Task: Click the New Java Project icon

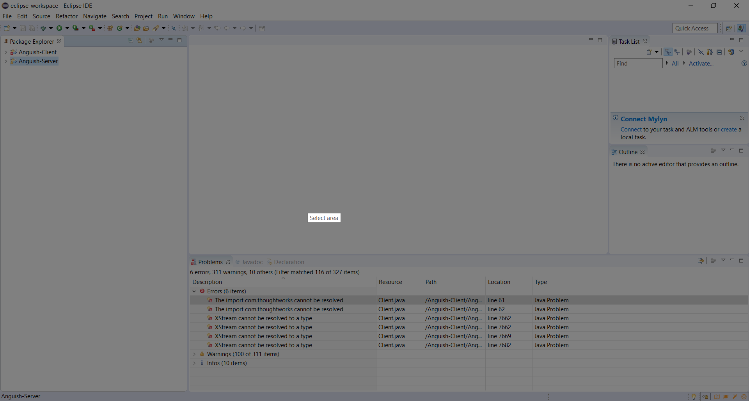Action: click(110, 28)
